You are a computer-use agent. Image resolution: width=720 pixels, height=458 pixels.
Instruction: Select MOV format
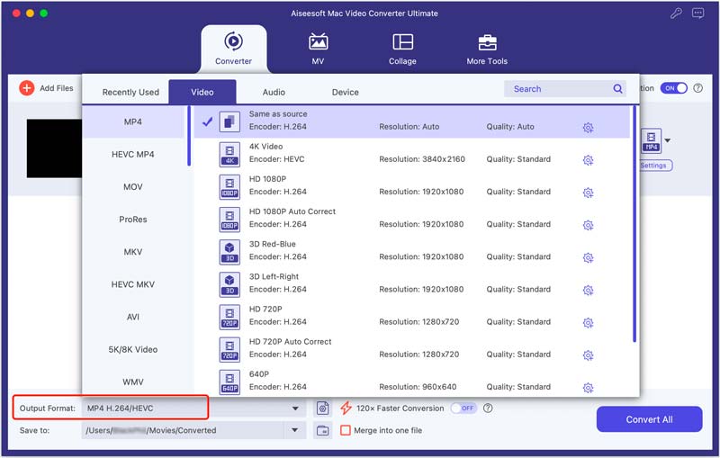tap(133, 187)
